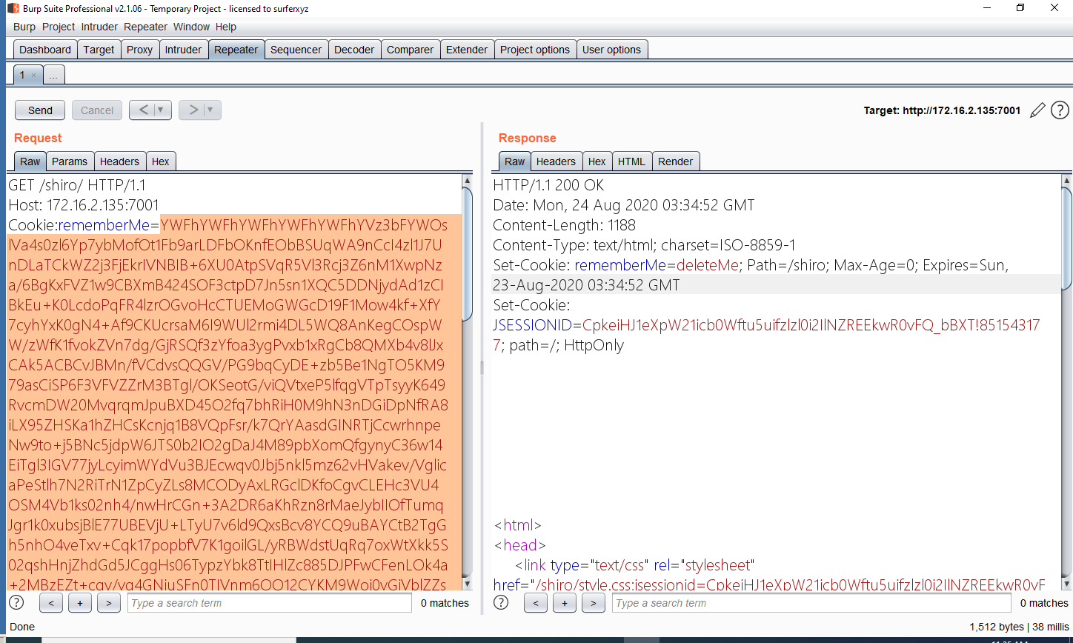Go back in request history
This screenshot has height=643, width=1073.
coord(144,110)
